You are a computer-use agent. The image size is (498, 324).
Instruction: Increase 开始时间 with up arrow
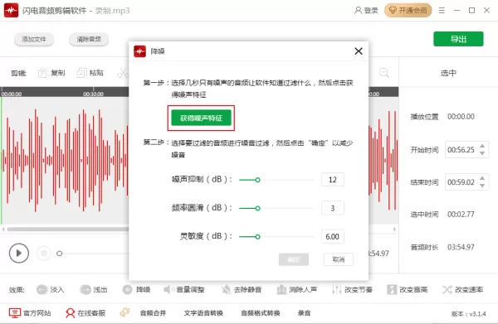(482, 146)
